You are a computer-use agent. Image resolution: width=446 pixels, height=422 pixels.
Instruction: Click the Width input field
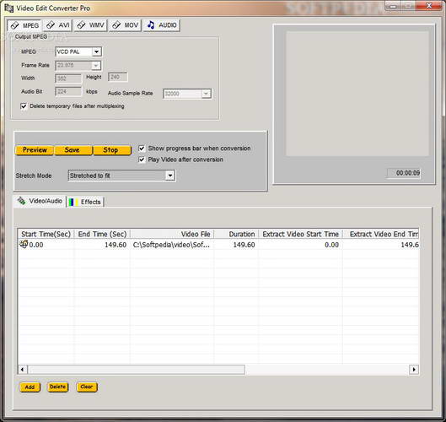68,78
